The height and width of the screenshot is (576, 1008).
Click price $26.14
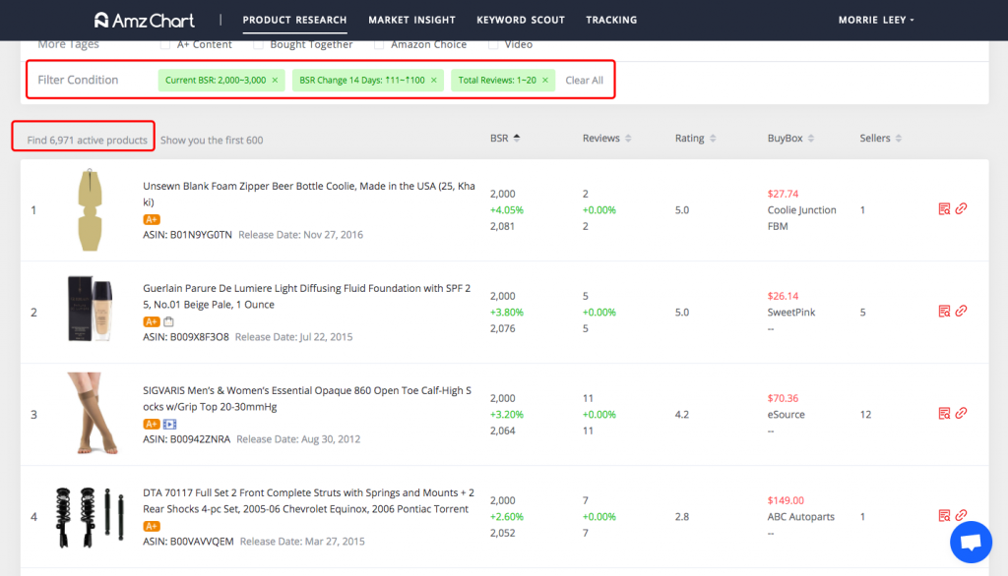pos(783,296)
